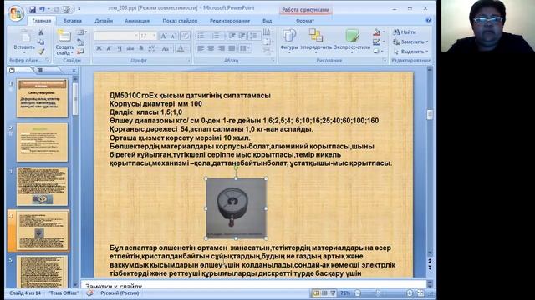Switch to the Анимация ribbon tab

click(137, 21)
